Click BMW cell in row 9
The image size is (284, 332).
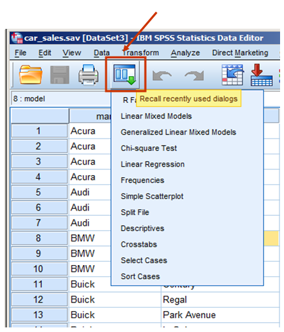[90, 253]
